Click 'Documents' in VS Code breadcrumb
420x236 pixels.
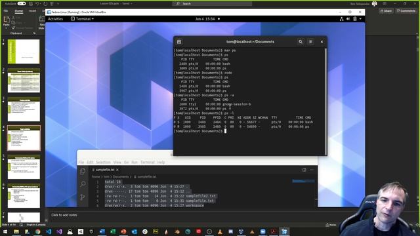pos(121,176)
